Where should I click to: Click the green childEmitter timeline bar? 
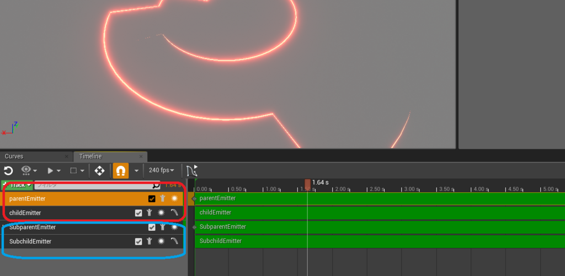click(x=380, y=213)
